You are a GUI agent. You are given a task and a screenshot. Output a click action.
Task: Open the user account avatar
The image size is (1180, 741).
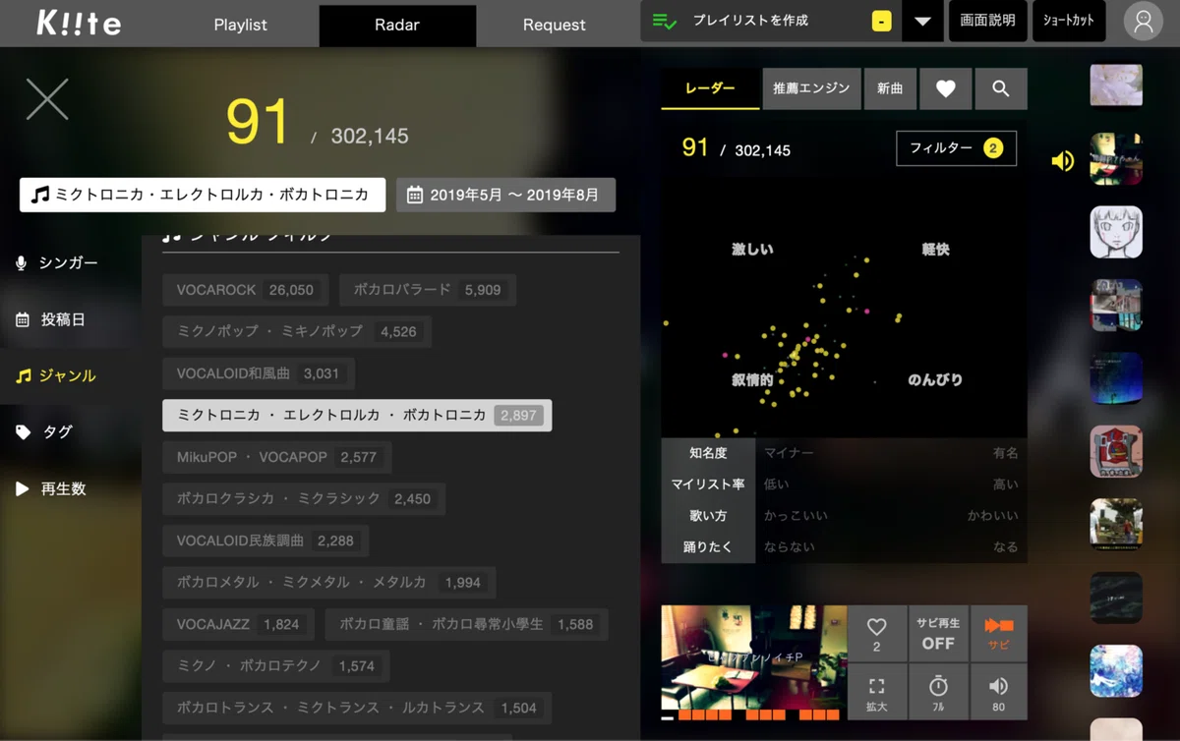(1143, 22)
